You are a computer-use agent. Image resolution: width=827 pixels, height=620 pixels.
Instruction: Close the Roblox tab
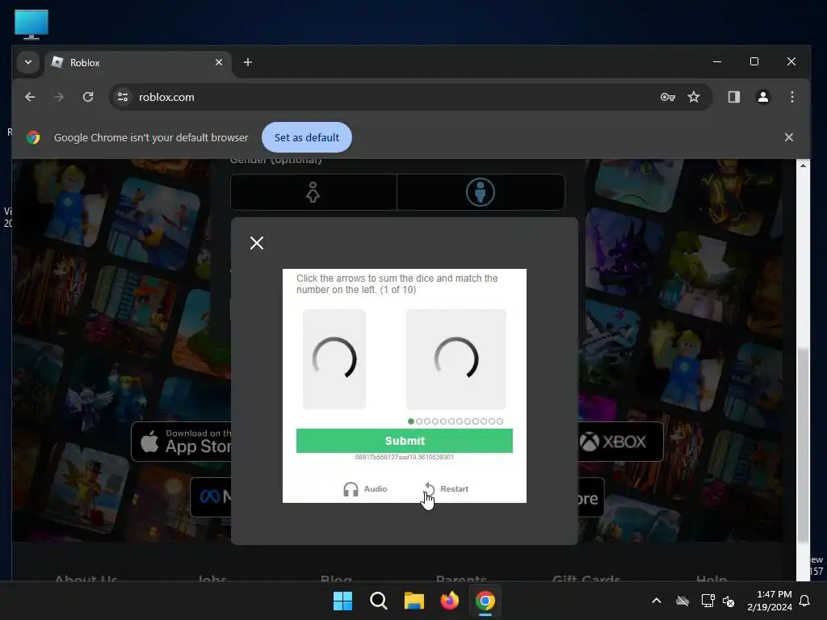point(218,62)
